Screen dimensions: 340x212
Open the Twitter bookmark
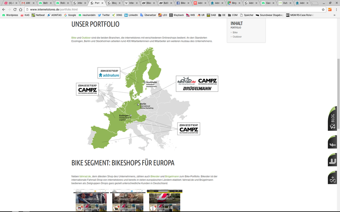(x=104, y=15)
